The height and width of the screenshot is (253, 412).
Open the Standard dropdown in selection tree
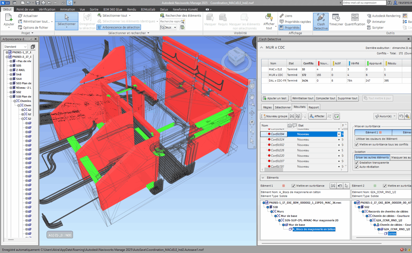pos(15,47)
